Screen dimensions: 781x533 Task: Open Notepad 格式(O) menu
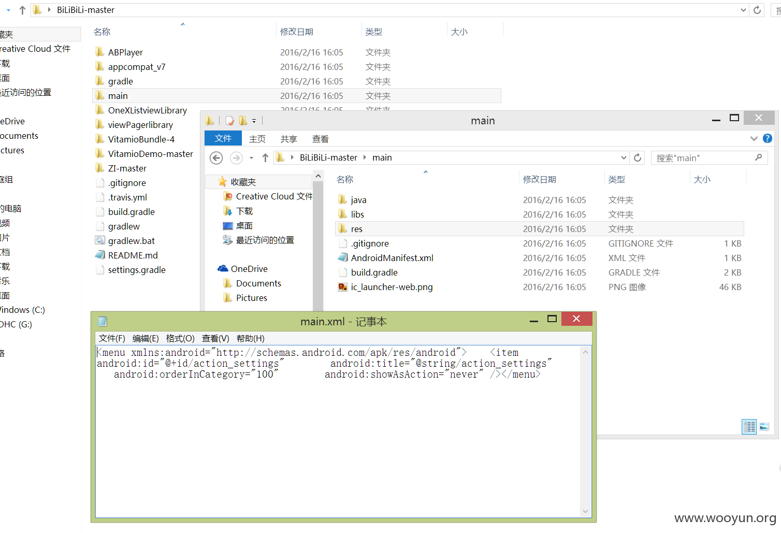(180, 338)
